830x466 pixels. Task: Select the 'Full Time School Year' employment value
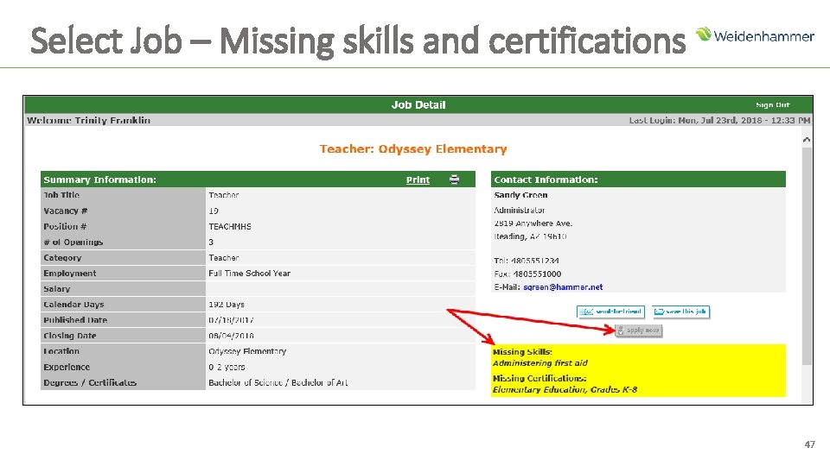[x=249, y=274]
